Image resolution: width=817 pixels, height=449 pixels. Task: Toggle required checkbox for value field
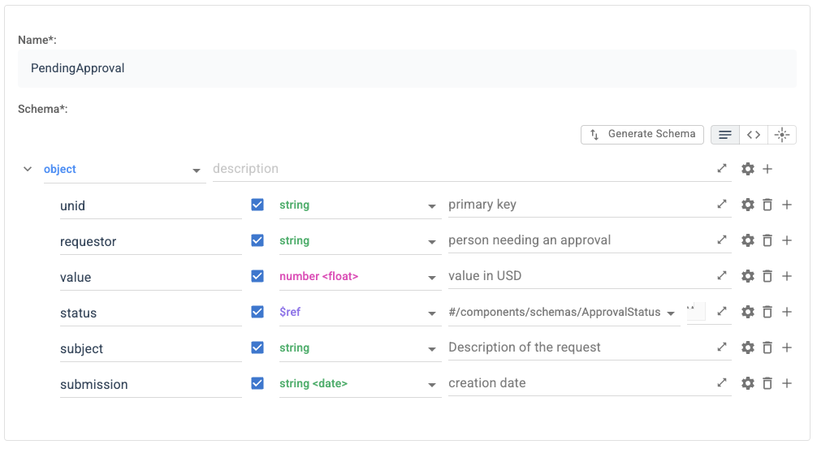(x=257, y=276)
